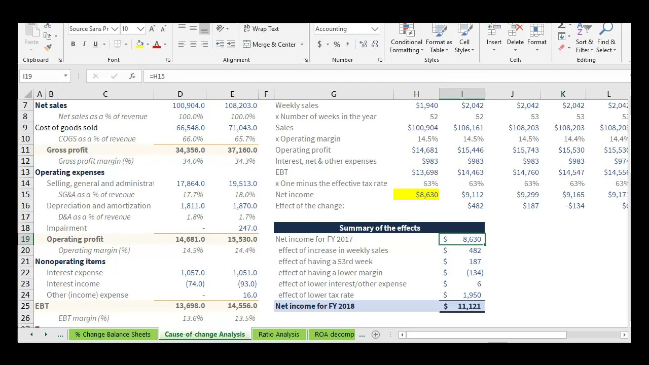Click the Clear eraser icon

pos(562,48)
